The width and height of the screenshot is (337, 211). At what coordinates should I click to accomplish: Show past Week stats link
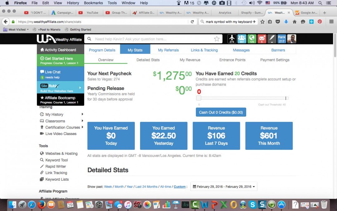[108, 187]
